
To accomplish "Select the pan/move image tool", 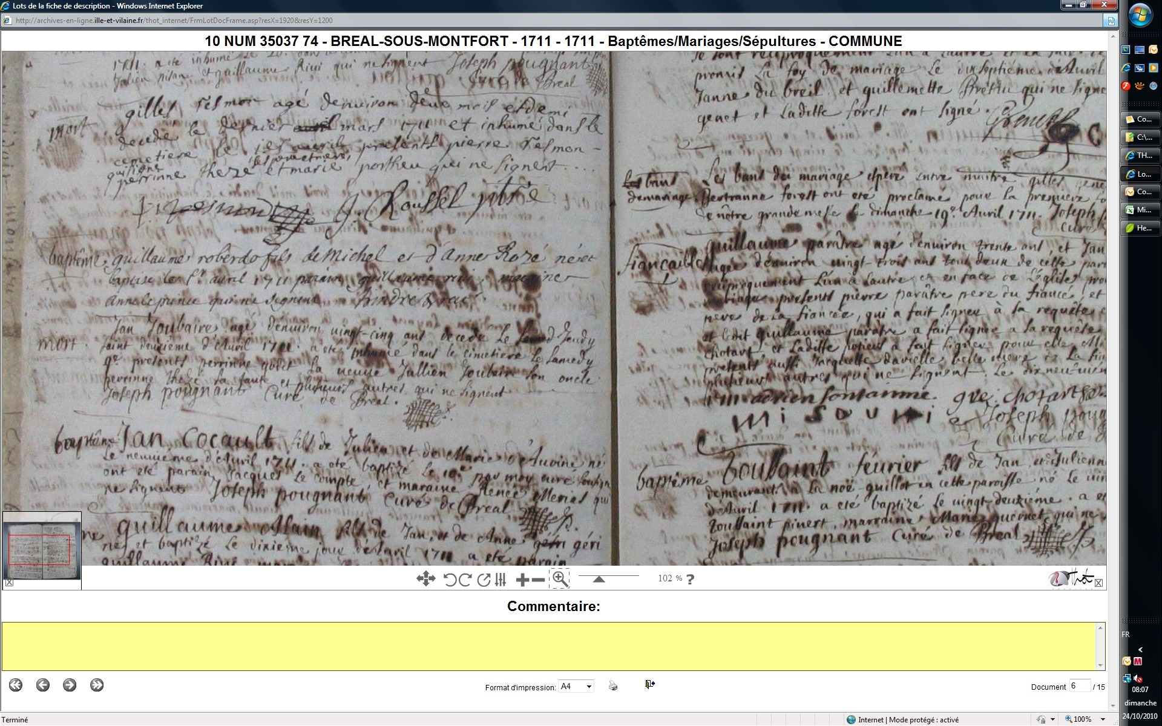I will point(425,579).
